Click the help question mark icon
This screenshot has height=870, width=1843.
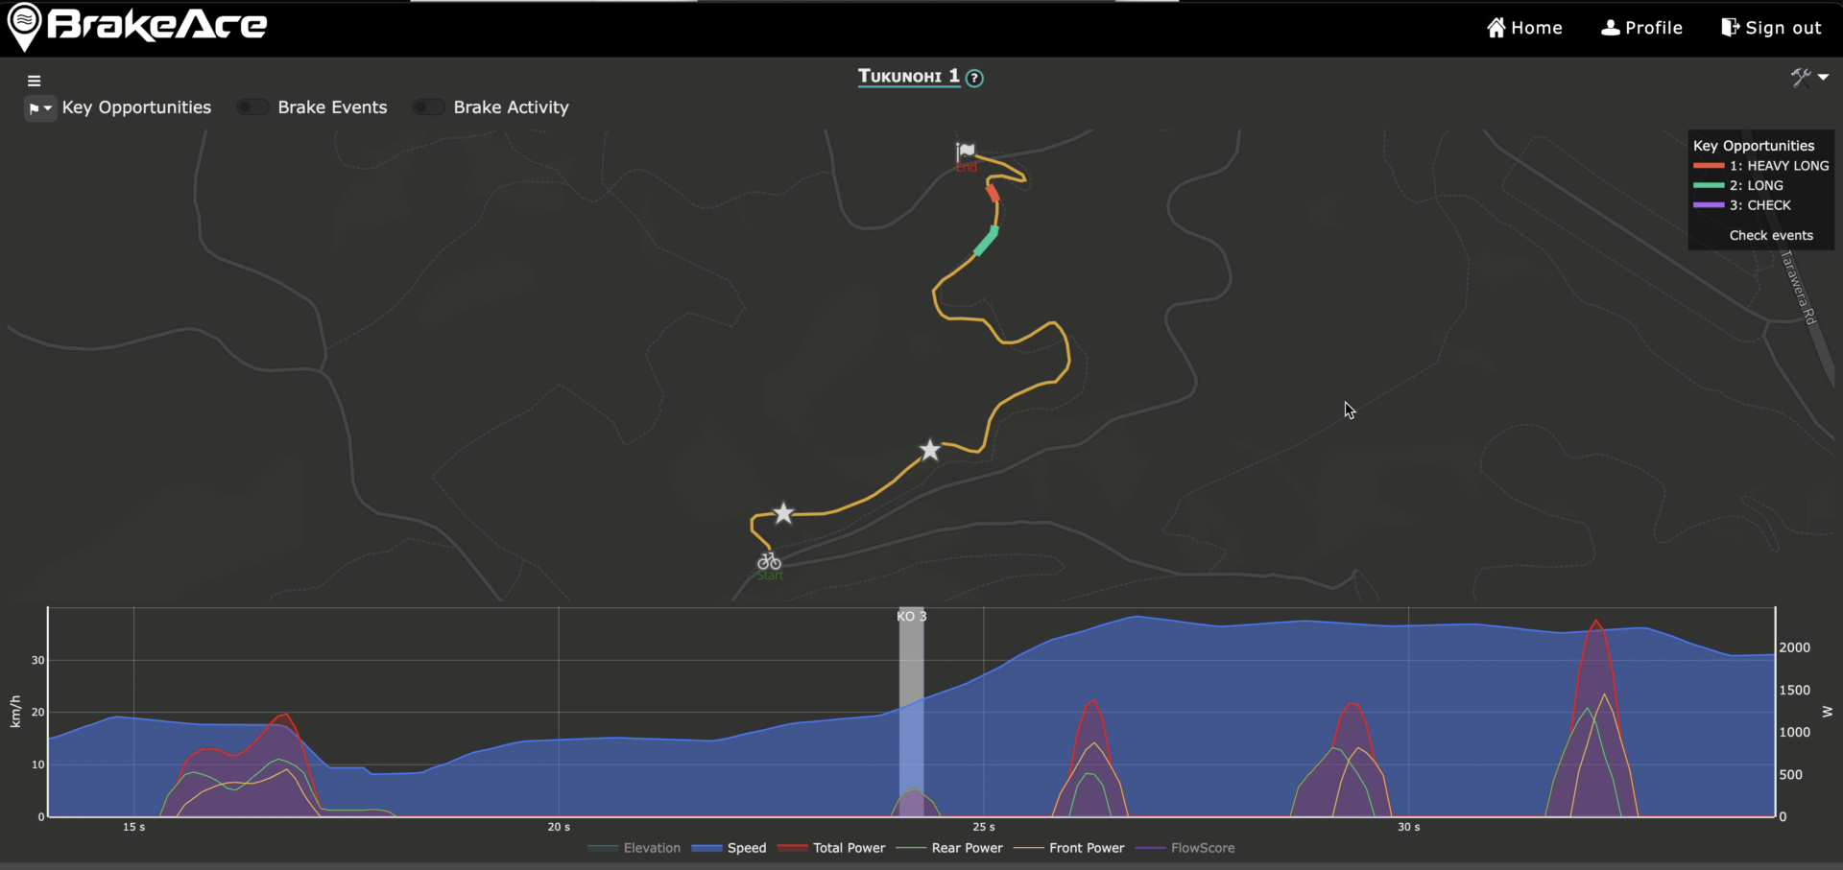coord(974,78)
